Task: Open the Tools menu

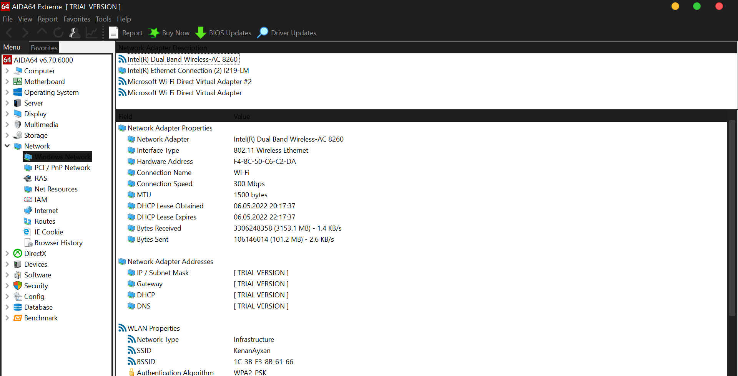Action: coord(103,19)
